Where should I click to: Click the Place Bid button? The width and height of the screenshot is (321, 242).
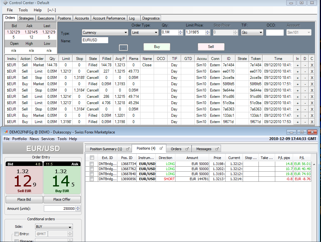click(24, 199)
